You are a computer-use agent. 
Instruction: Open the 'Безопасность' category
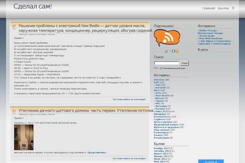pos(163,117)
